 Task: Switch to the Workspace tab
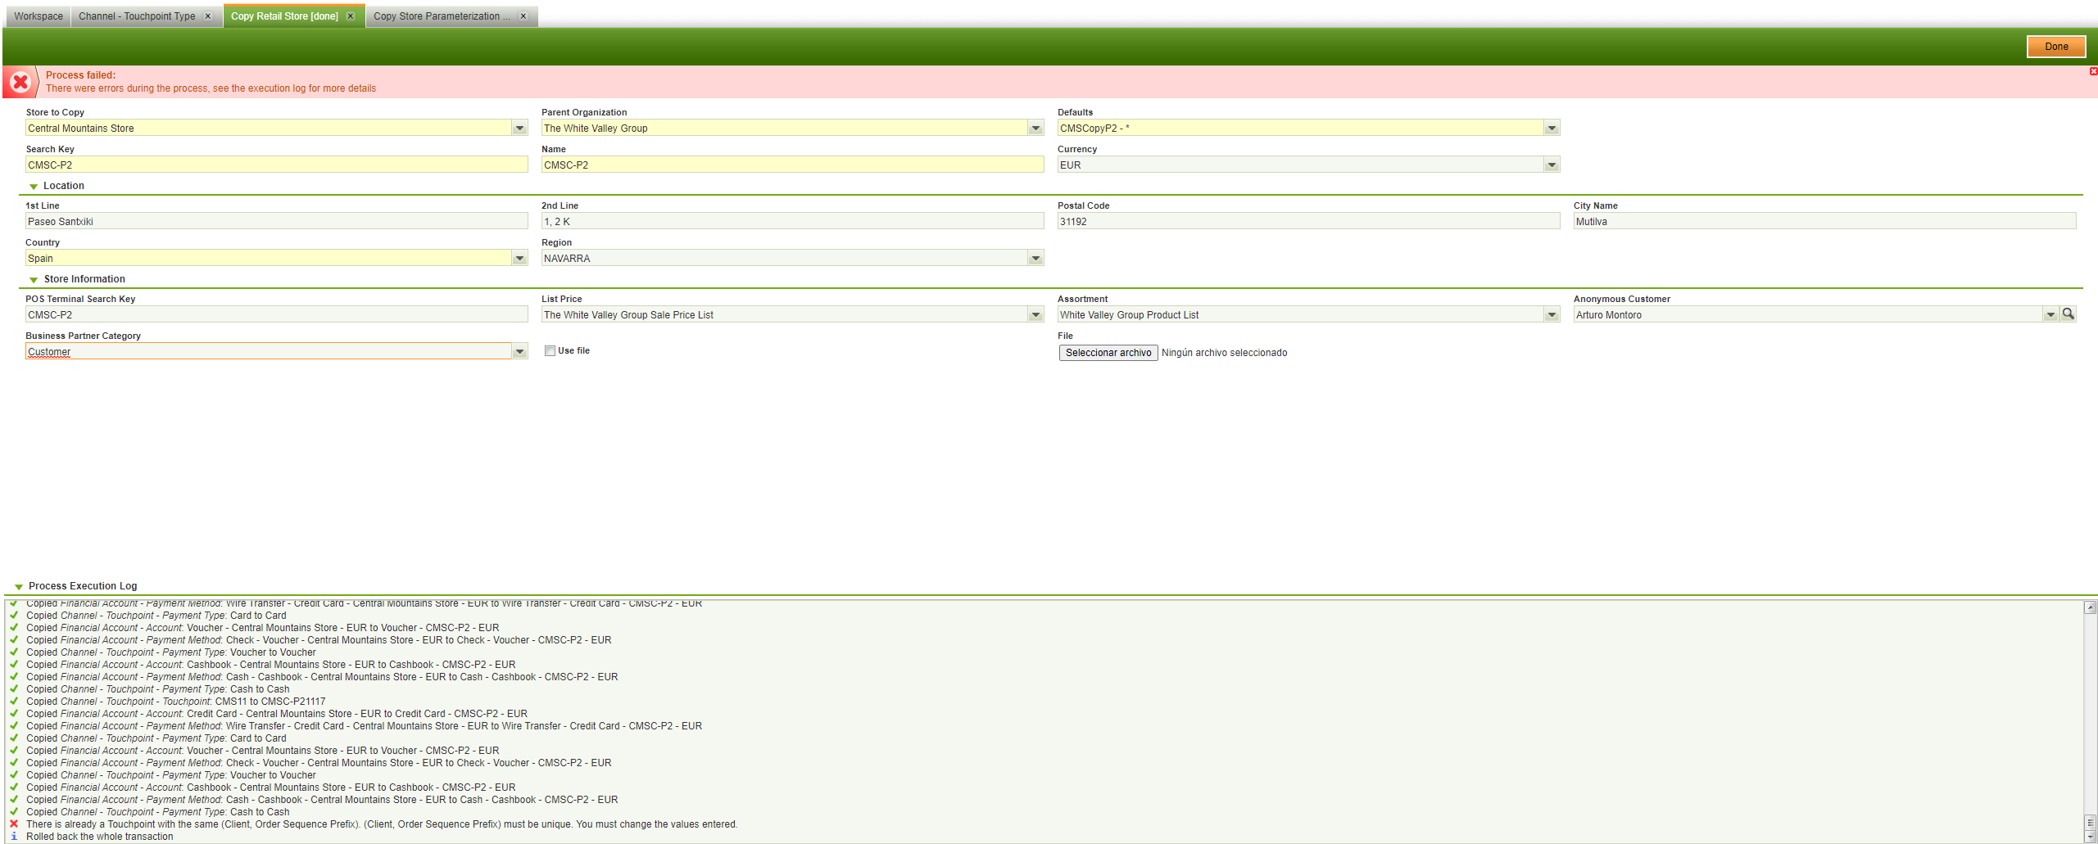click(x=38, y=16)
